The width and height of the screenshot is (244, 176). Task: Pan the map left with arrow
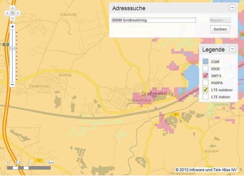pos(7,13)
